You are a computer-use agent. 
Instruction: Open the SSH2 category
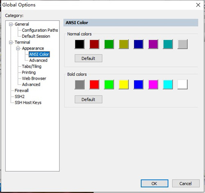[x=20, y=97]
